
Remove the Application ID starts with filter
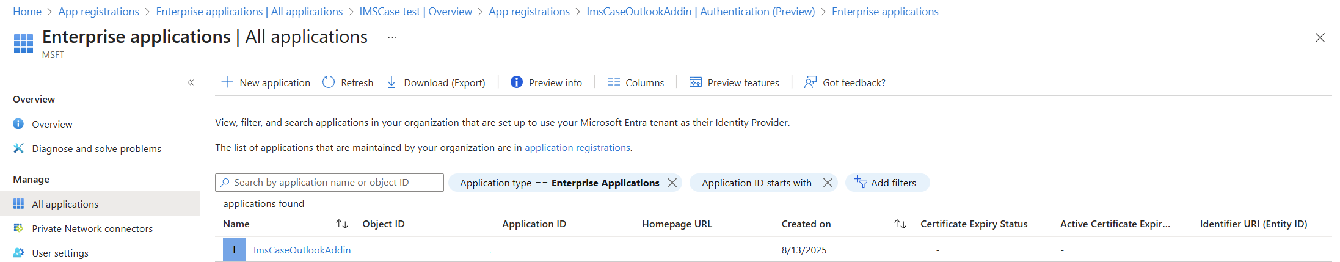(x=828, y=183)
